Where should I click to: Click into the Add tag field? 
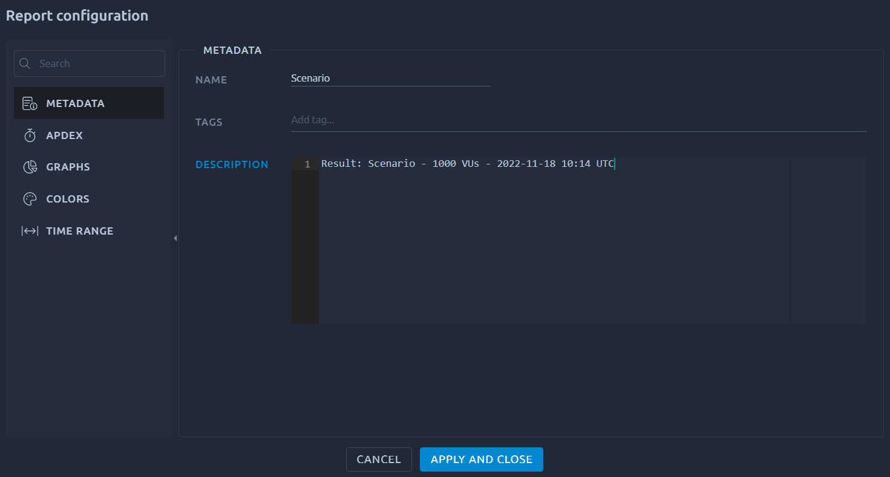(x=578, y=120)
